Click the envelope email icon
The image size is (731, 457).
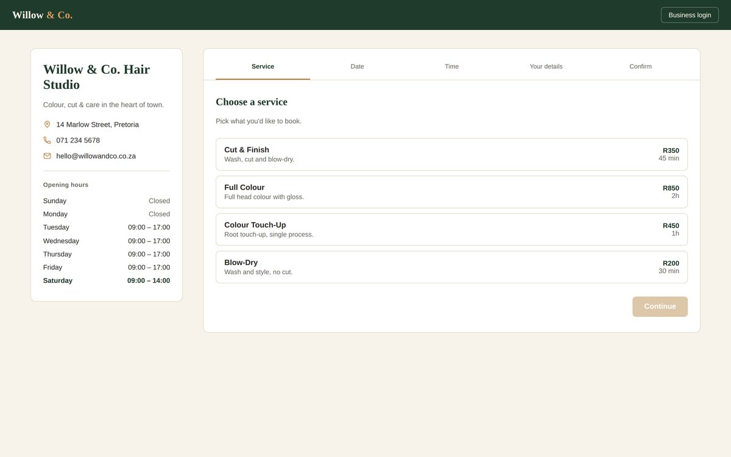pos(47,156)
